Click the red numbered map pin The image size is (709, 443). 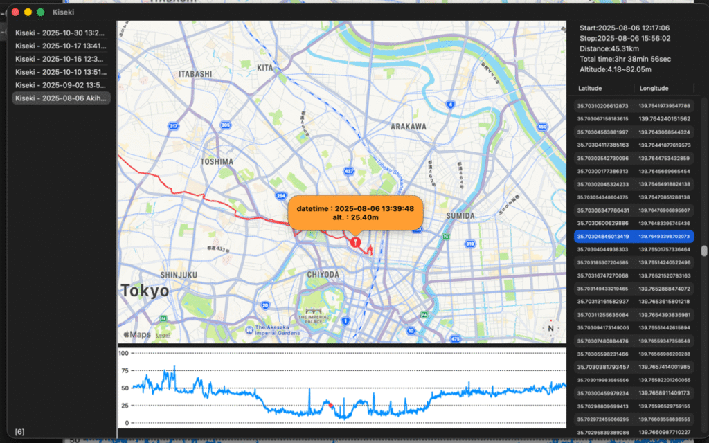pos(355,242)
